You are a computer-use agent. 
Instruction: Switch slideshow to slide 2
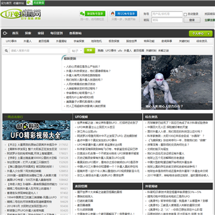pyautogui.click(x=149, y=59)
